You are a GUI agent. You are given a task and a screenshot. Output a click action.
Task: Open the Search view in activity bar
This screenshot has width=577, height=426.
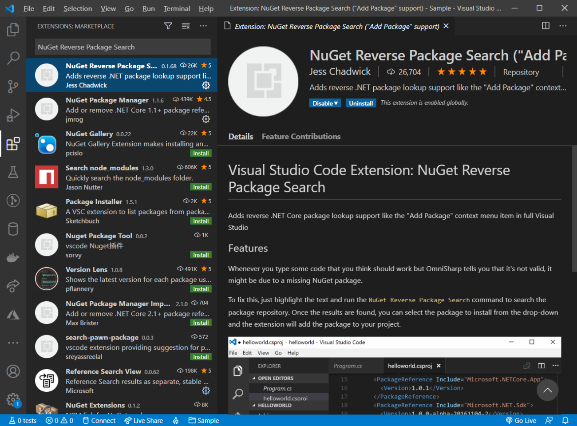(13, 58)
